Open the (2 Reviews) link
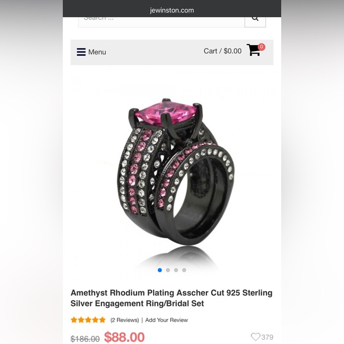Screen dimensions: 344x344 (125, 320)
